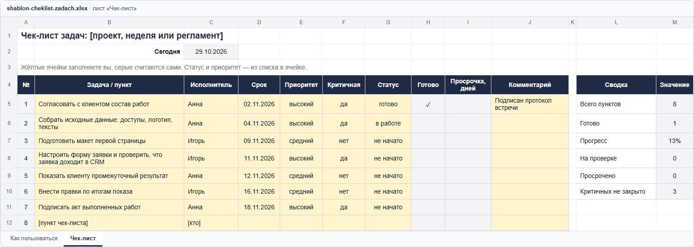This screenshot has height=247, width=694.
Task: Click summary label «Всего пунктов»
Action: (616, 104)
